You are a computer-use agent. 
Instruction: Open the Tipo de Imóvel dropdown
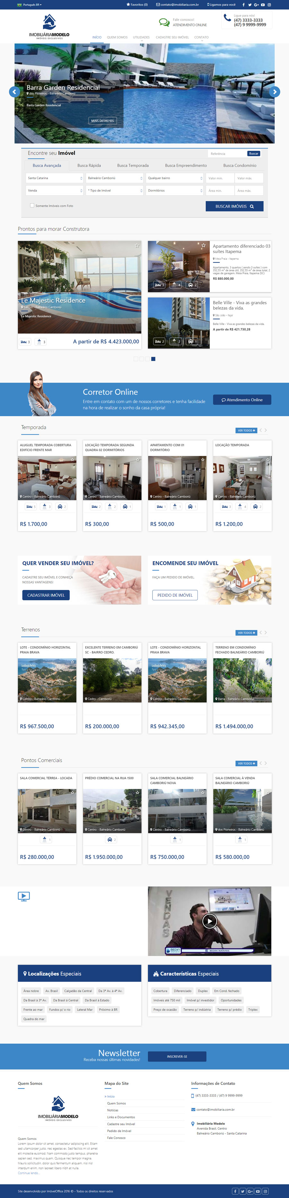click(115, 191)
